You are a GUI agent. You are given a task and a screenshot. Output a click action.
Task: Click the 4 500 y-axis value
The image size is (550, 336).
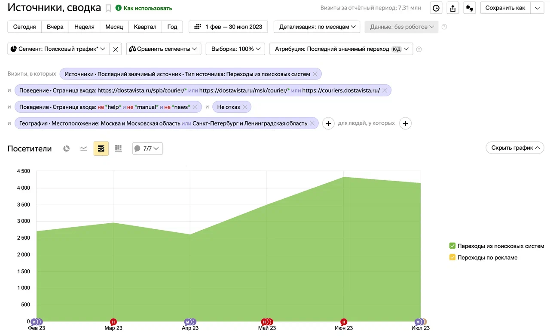coord(23,171)
